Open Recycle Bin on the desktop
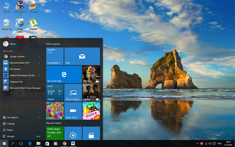The image size is (235, 147). click(7, 24)
